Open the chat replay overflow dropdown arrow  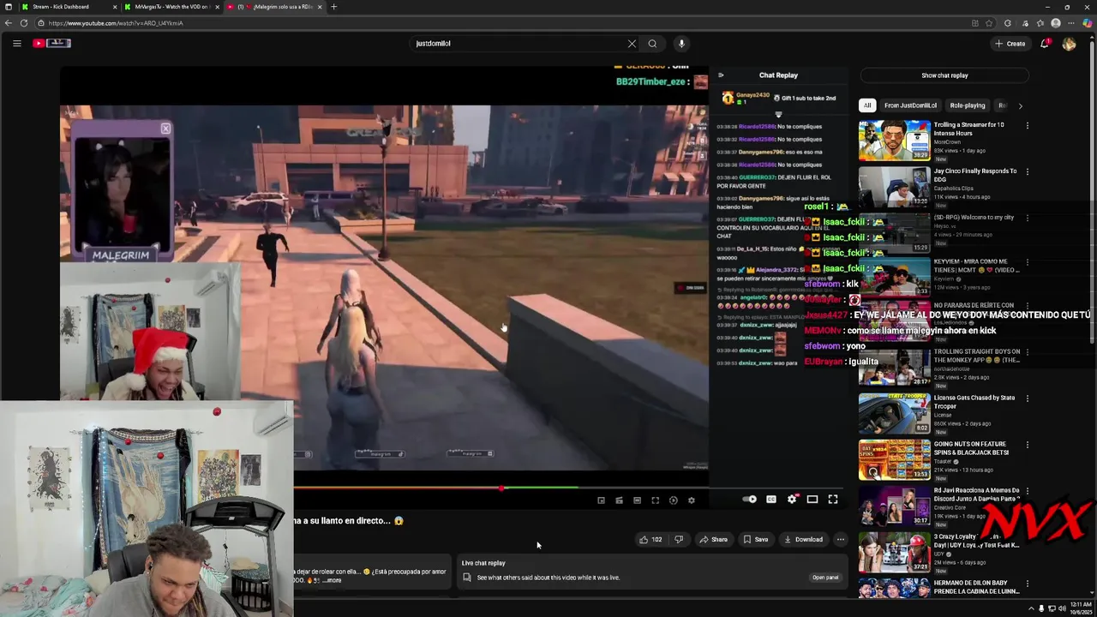tap(778, 114)
